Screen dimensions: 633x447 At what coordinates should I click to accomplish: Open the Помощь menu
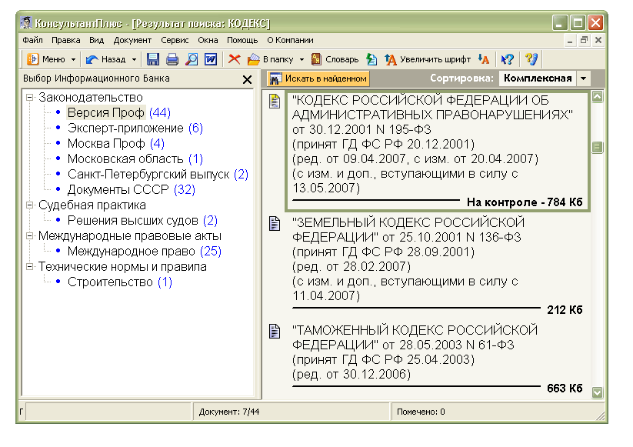pos(242,40)
